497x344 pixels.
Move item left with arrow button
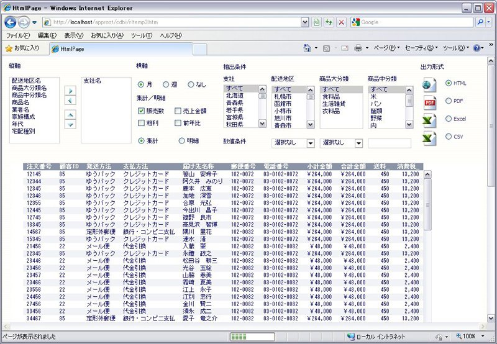coord(70,100)
